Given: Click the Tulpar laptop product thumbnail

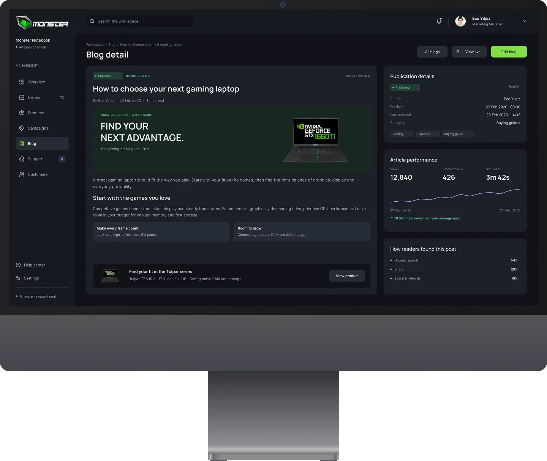Looking at the screenshot, I should 110,276.
